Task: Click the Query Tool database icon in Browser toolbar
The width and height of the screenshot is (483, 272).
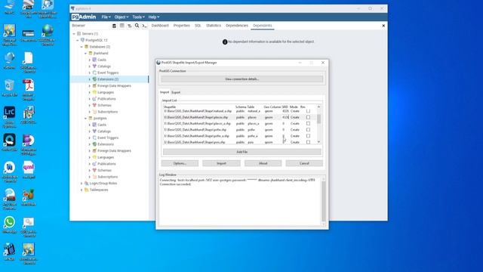Action: 114,26
